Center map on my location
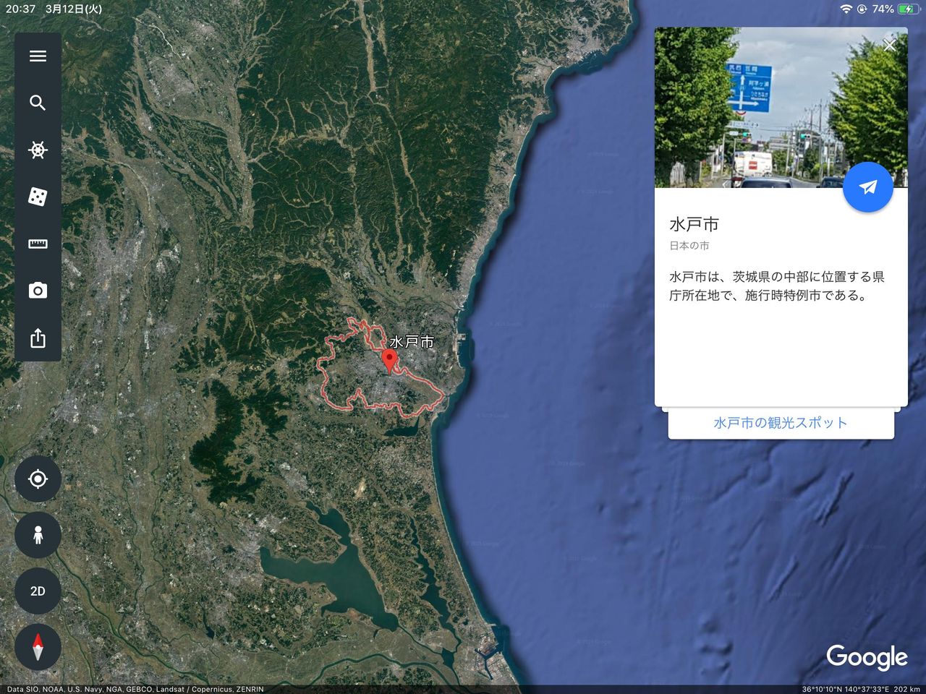 pyautogui.click(x=38, y=479)
